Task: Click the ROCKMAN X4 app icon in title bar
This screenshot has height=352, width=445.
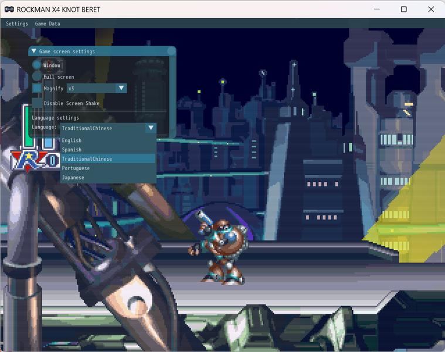Action: tap(9, 9)
